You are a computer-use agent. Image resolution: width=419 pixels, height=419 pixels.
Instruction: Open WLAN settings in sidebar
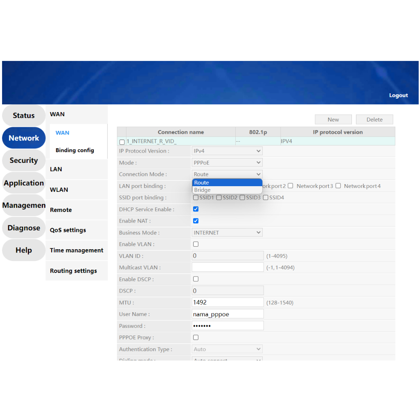click(59, 190)
